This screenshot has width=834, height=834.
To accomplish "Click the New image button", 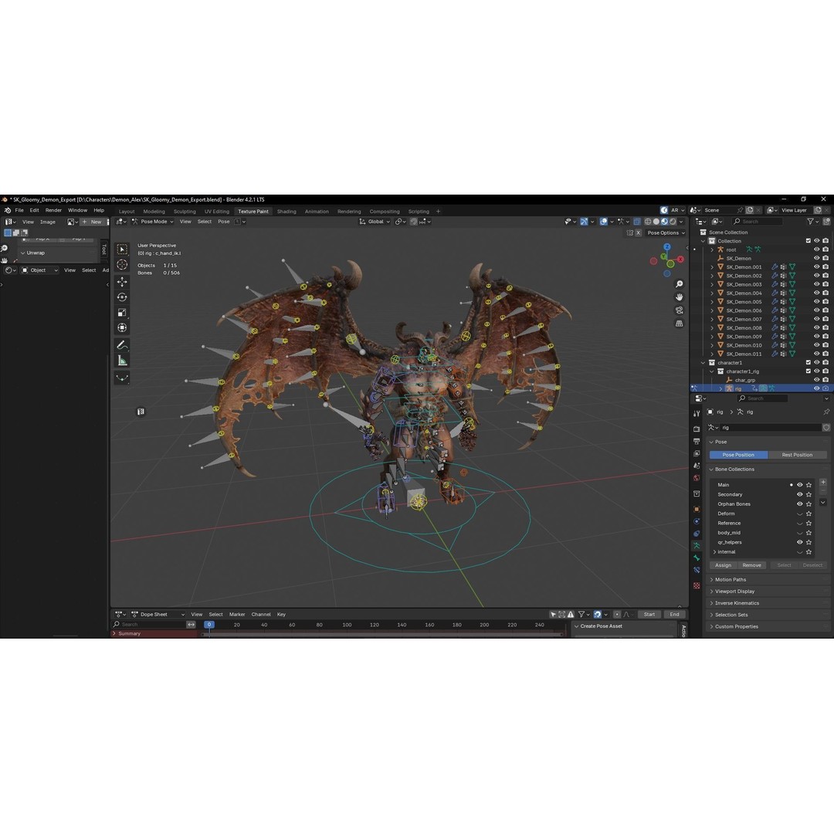I will 91,222.
